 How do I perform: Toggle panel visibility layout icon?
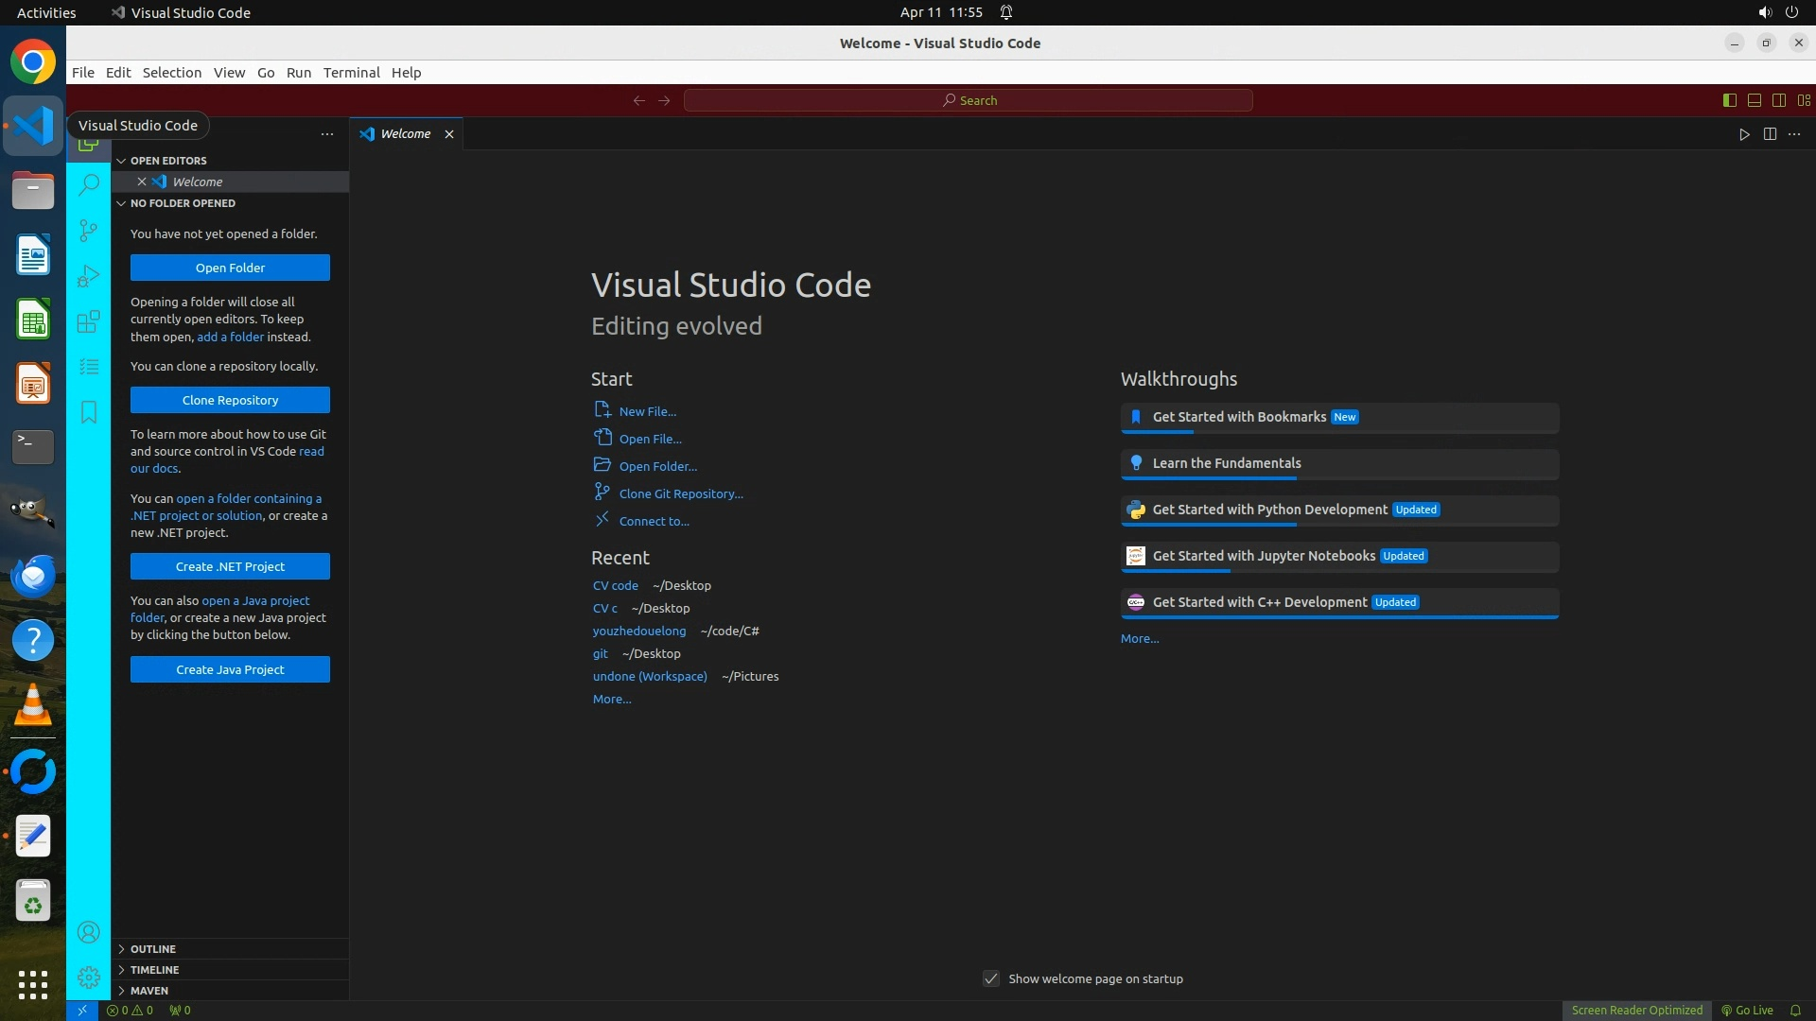(1754, 100)
